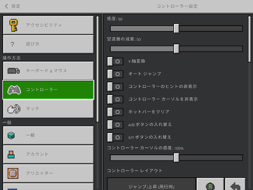Screen dimensions: 253x190
Task: Click the 感度 slider handle
Action: (x=176, y=28)
